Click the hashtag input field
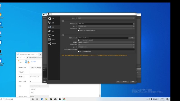 tap(36, 81)
